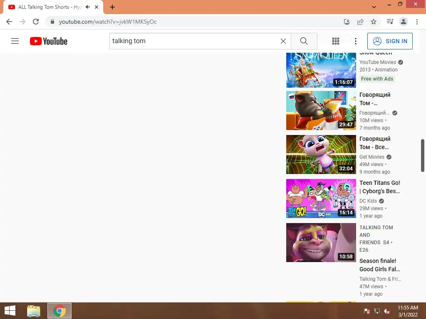Click the Chrome taskbar icon
Viewport: 426px width, 319px height.
tap(59, 311)
